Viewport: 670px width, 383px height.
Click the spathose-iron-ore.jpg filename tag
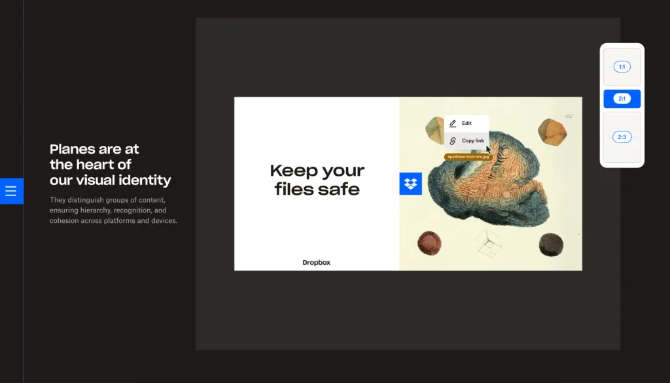click(468, 157)
